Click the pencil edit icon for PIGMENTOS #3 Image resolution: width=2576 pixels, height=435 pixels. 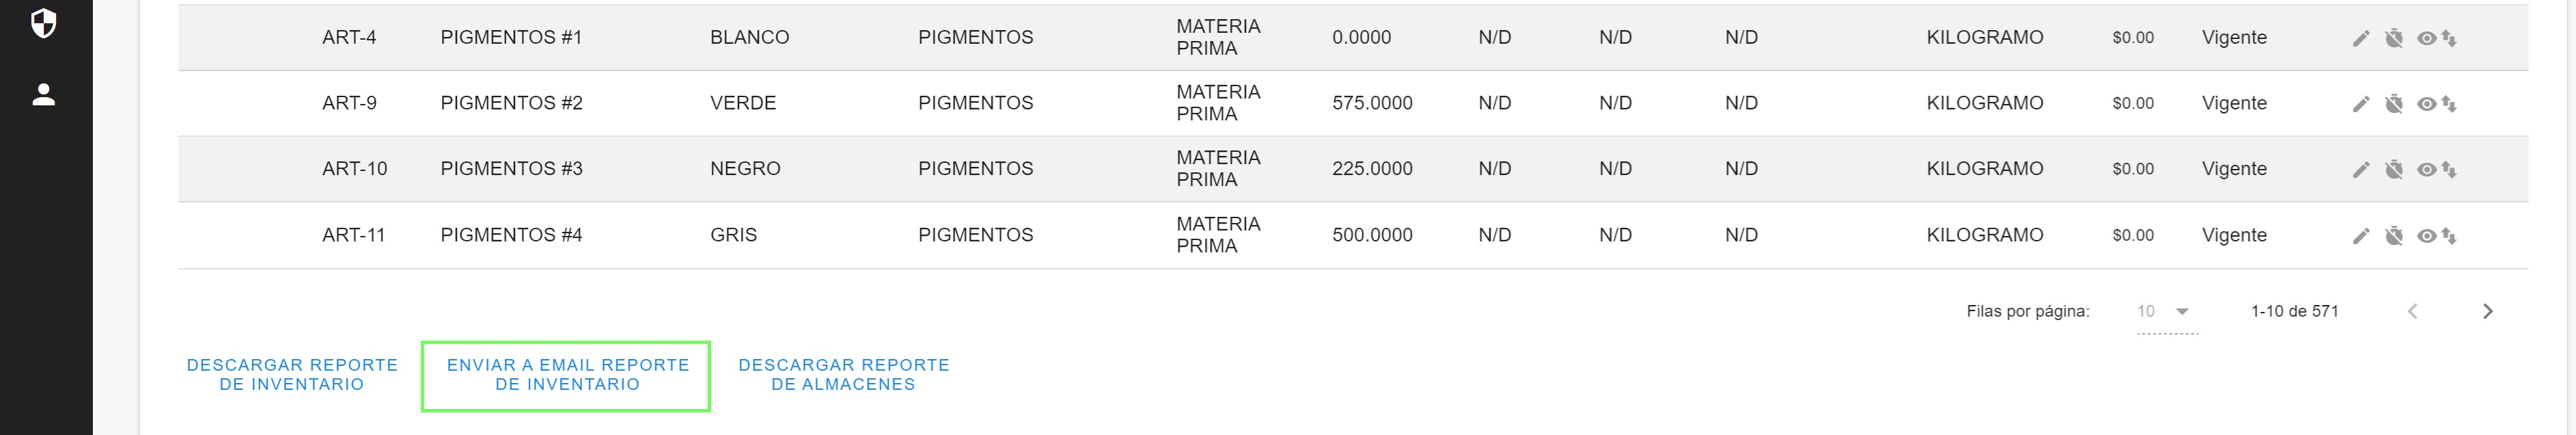[2361, 170]
